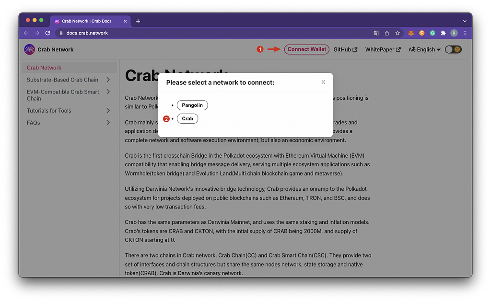
Task: Select the Pangolin network button
Action: point(192,105)
